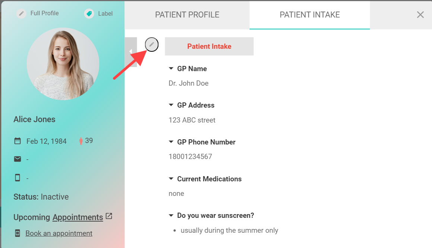Click the red person age icon
Viewport: 432px width, 248px height.
81,141
